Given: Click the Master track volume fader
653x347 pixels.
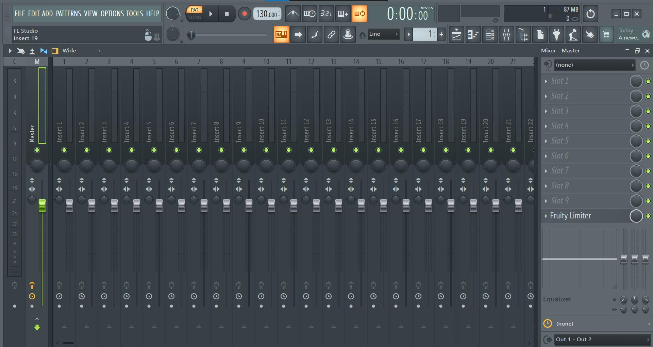Looking at the screenshot, I should pos(42,206).
